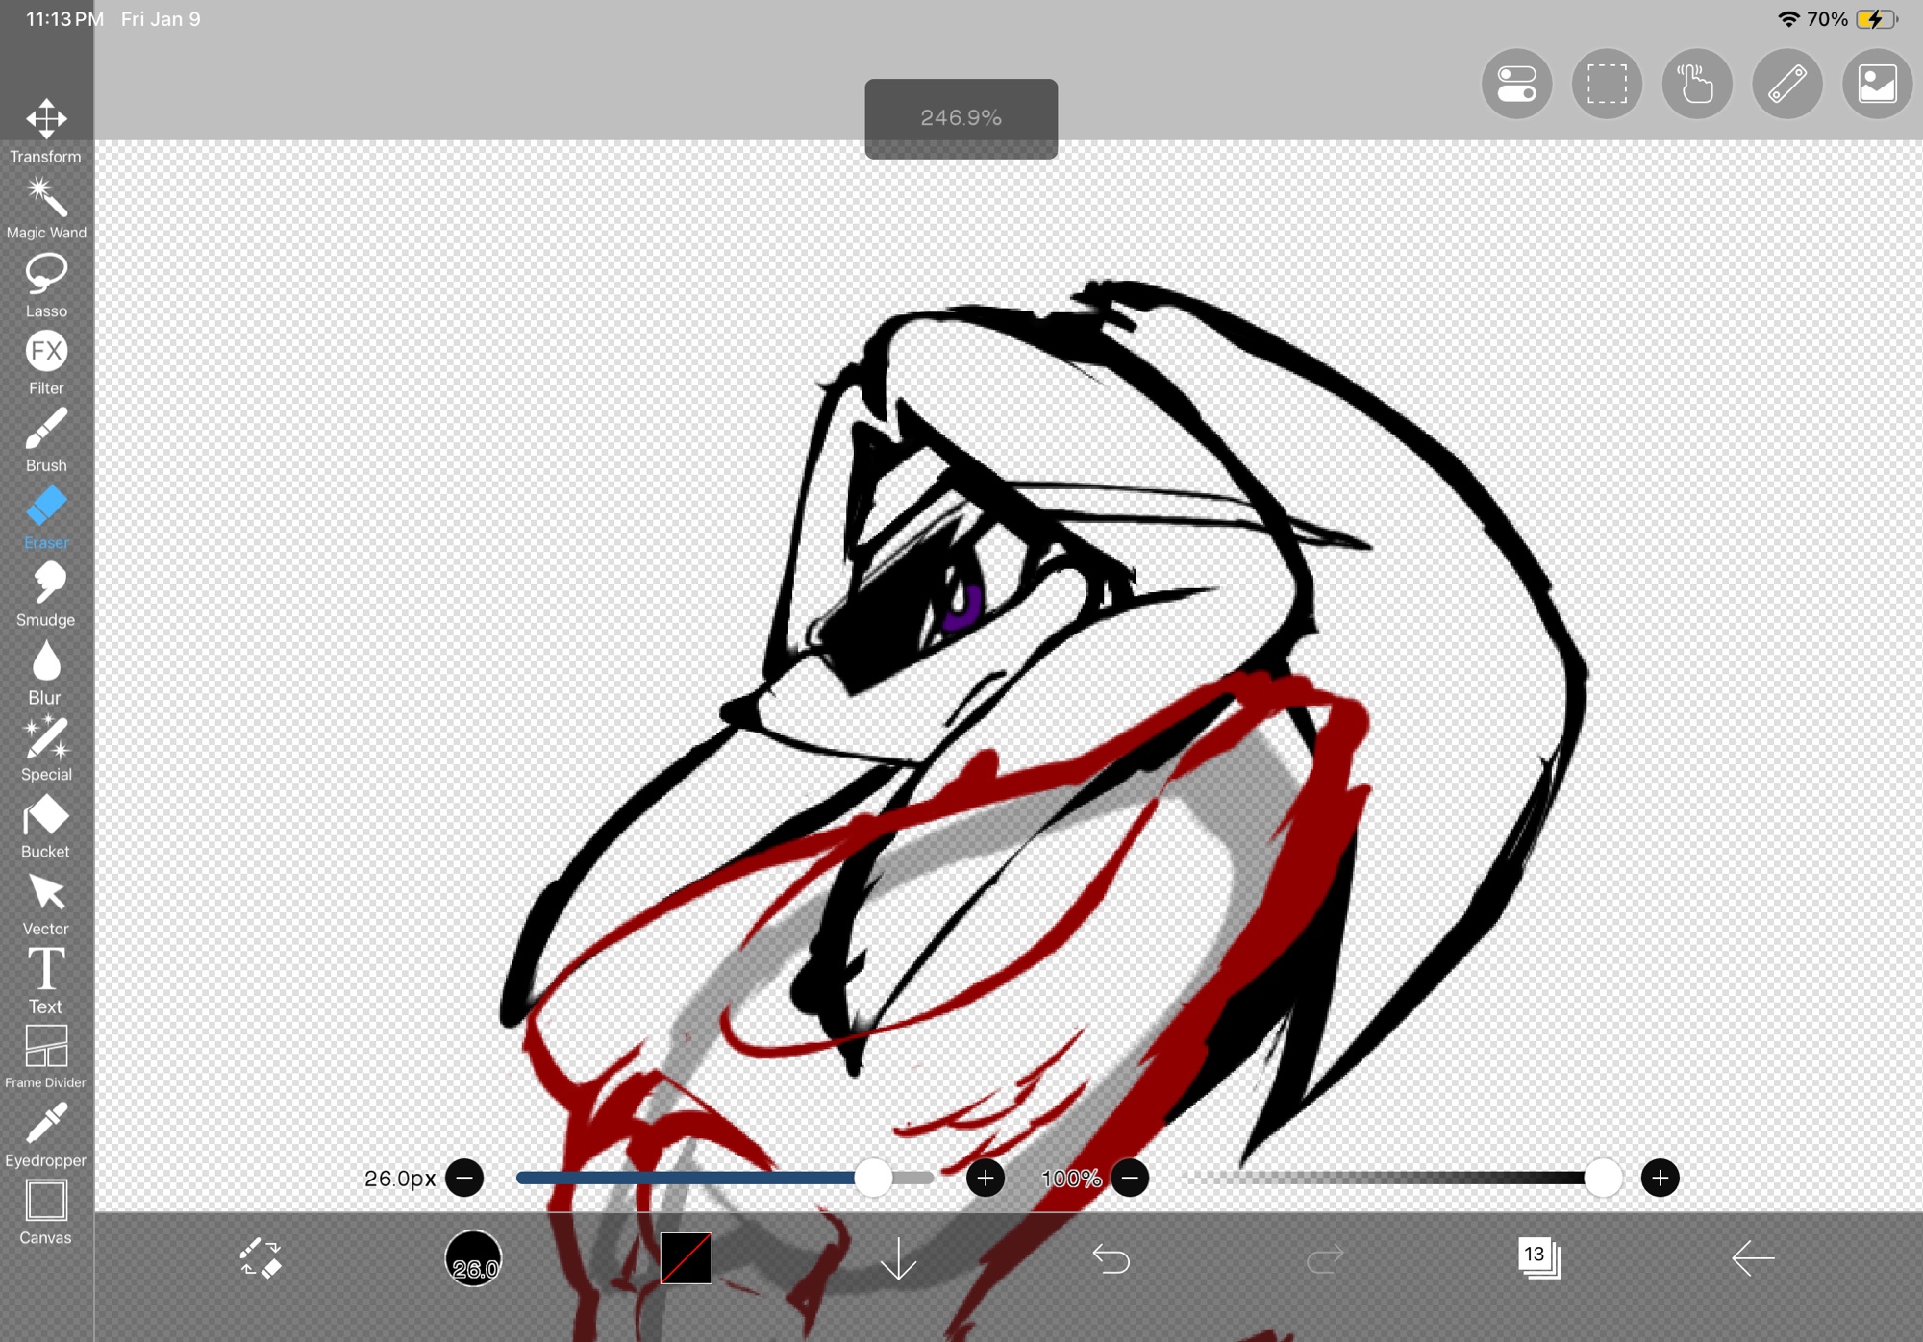Image resolution: width=1923 pixels, height=1342 pixels.
Task: Tap the transparent color swatch
Action: (x=686, y=1257)
